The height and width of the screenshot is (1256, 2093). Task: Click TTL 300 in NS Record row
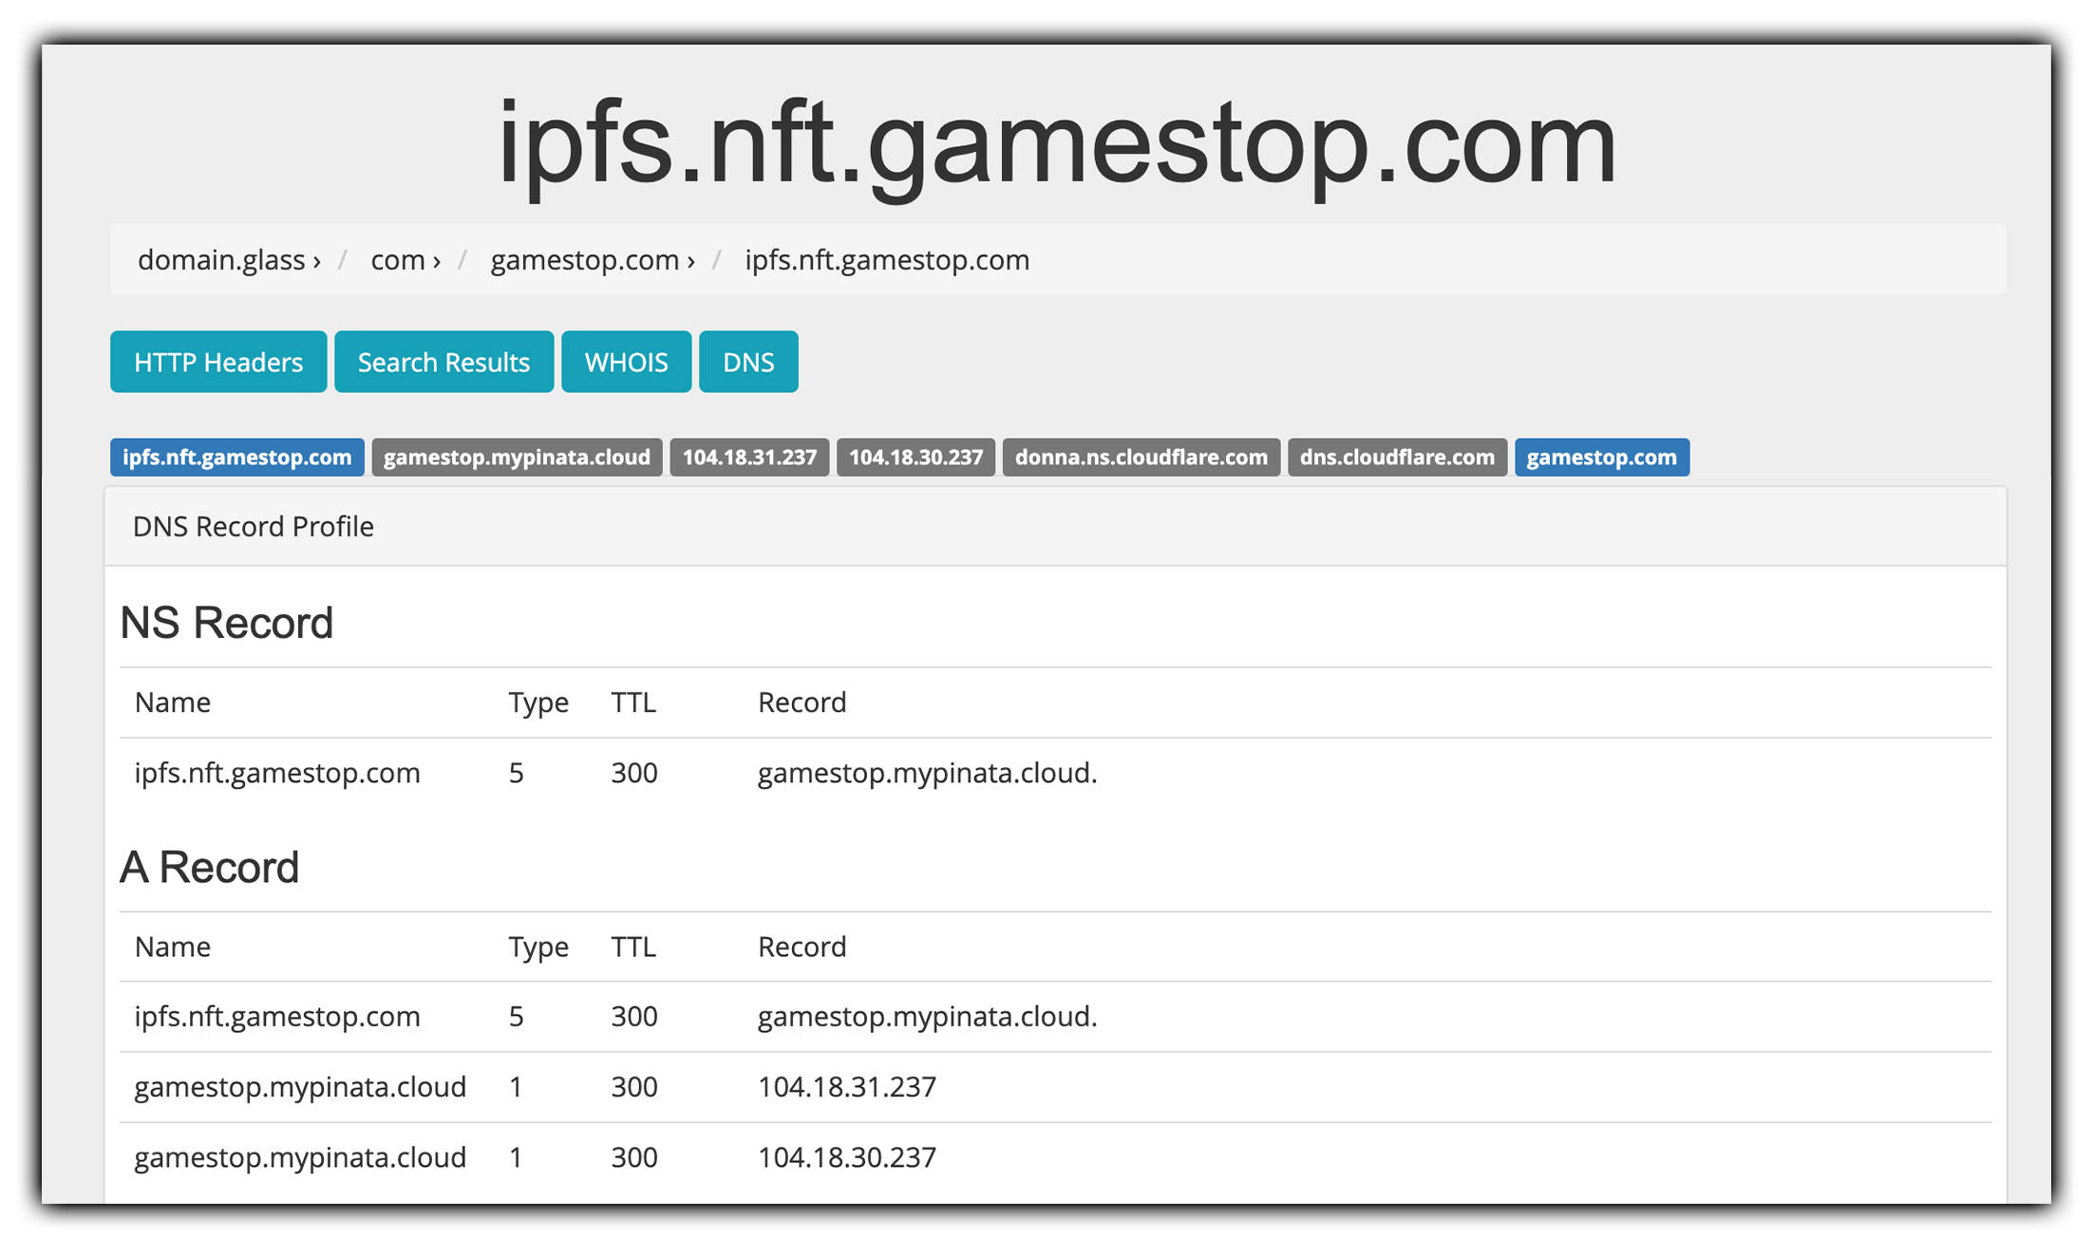[x=634, y=773]
